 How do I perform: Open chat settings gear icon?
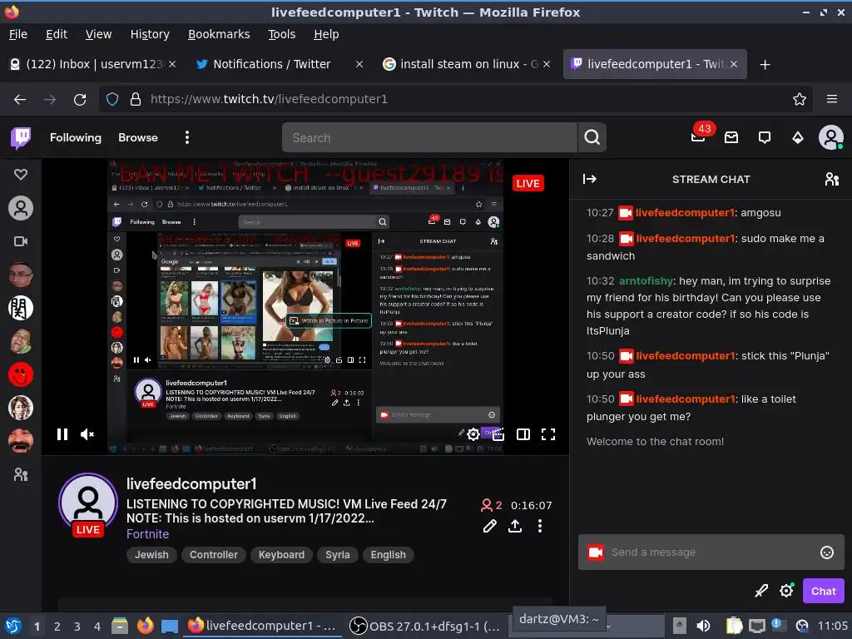(x=786, y=591)
